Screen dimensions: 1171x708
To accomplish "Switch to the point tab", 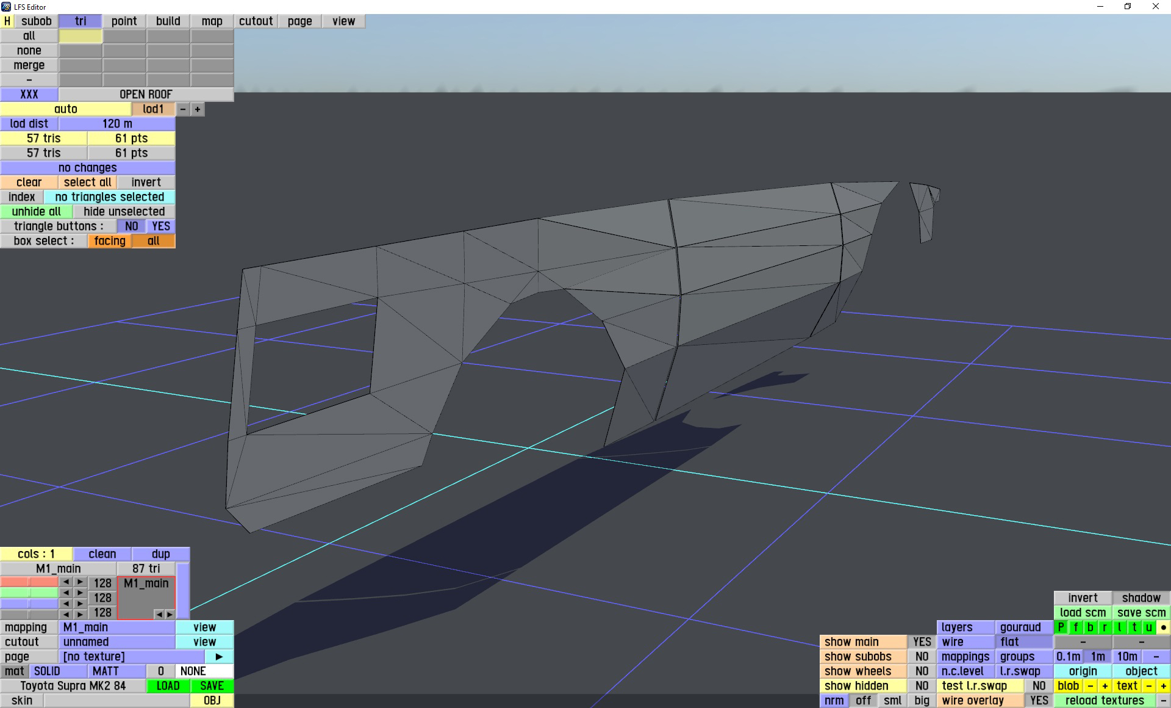I will [x=124, y=21].
